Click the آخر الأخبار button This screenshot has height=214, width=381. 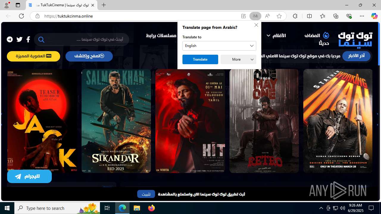(x=356, y=56)
